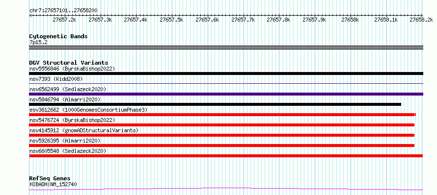
Task: Click the 27657.6k ruler tick label
Action: (207, 20)
